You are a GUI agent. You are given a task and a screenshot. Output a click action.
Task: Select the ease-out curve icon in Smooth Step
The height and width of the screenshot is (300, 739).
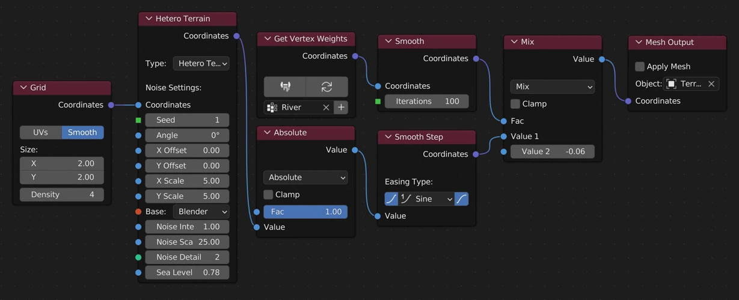(x=461, y=199)
